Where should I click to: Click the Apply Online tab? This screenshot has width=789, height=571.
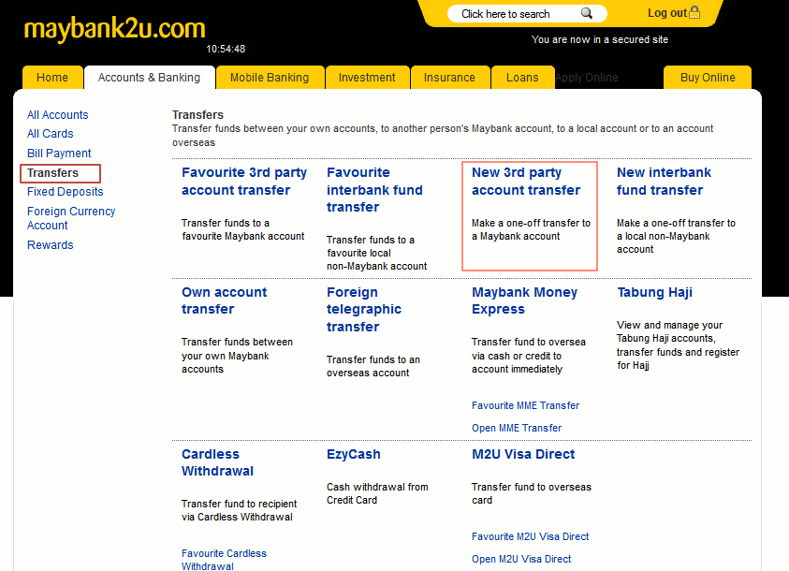coord(587,78)
